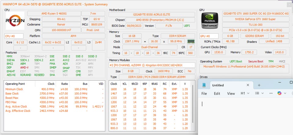Click the memory timings table scrollbar
The image size is (293, 135).
point(193,104)
